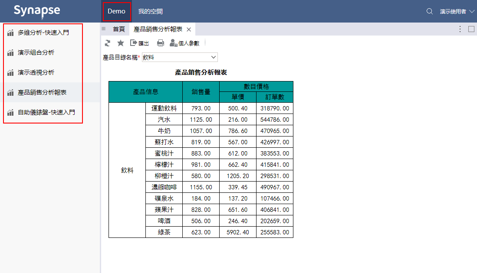Click the tab list handle icon
The height and width of the screenshot is (273, 477).
104,29
